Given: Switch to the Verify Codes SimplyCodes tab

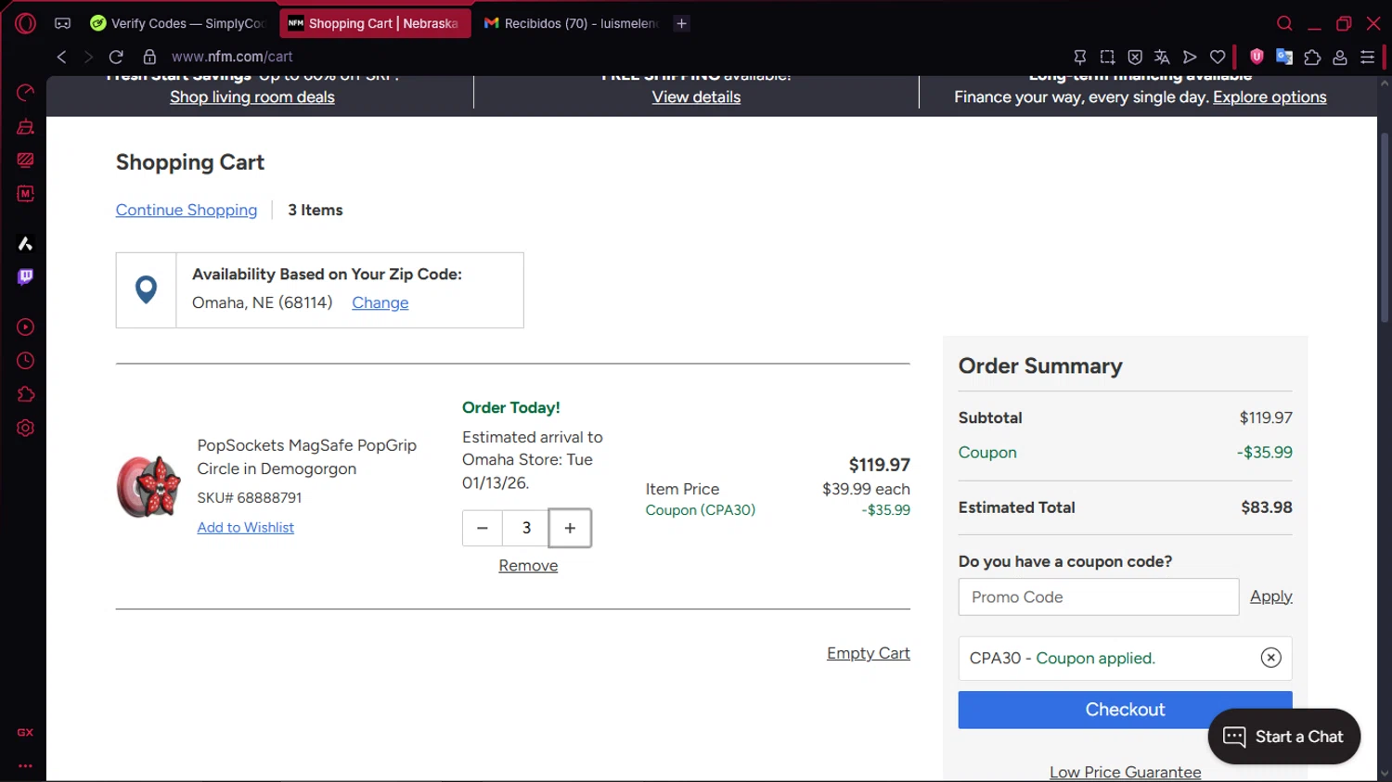Looking at the screenshot, I should [178, 23].
